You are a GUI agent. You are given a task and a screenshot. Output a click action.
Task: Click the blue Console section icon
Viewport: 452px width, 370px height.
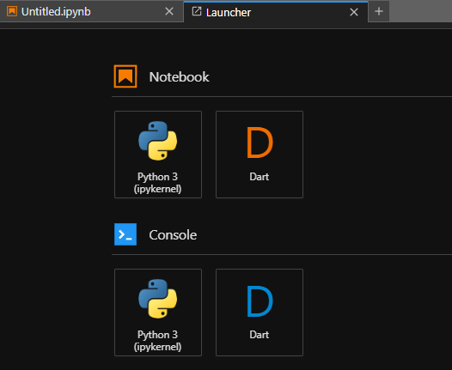(125, 234)
